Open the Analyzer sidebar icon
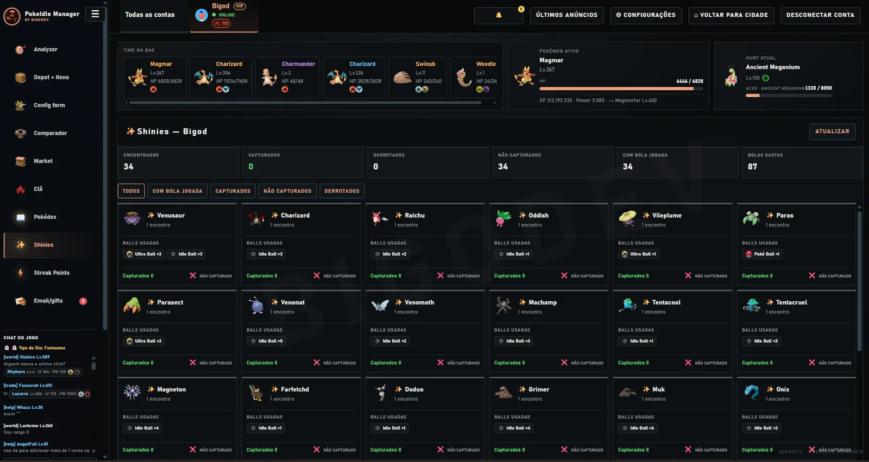The height and width of the screenshot is (462, 869). pos(20,50)
